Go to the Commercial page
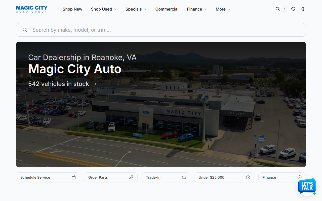The image size is (322, 201). point(167,9)
